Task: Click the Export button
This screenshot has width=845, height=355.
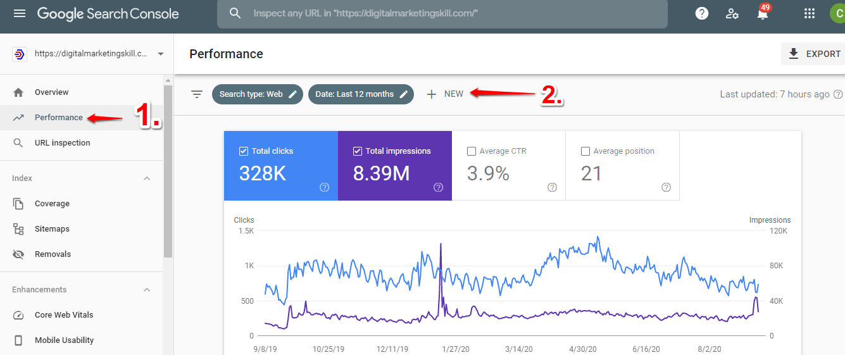Action: pyautogui.click(x=814, y=54)
